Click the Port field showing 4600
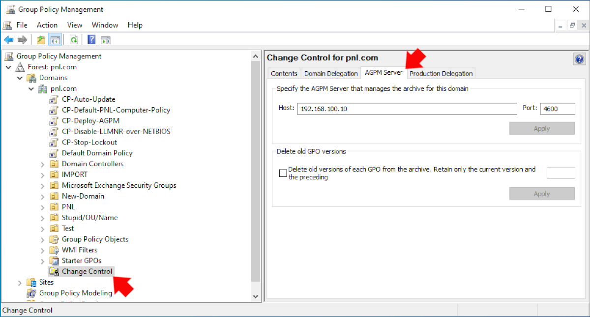This screenshot has width=590, height=317. click(x=558, y=109)
